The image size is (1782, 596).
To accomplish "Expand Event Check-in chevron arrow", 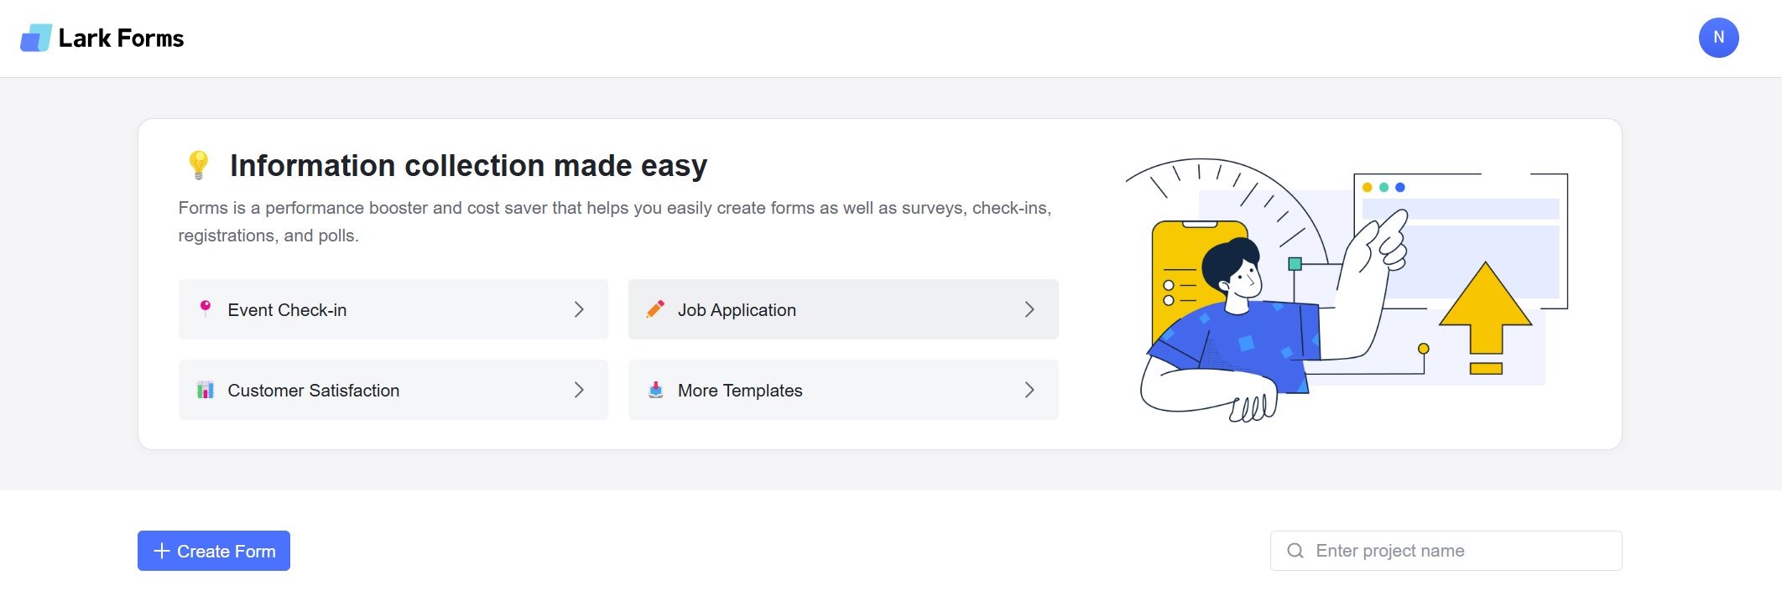I will [579, 309].
